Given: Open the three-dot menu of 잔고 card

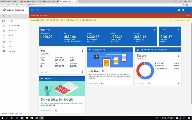Looking at the screenshot, I should [x=178, y=30].
